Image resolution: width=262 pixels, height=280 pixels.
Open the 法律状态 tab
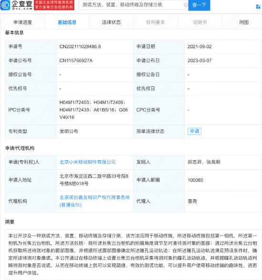(x=111, y=22)
